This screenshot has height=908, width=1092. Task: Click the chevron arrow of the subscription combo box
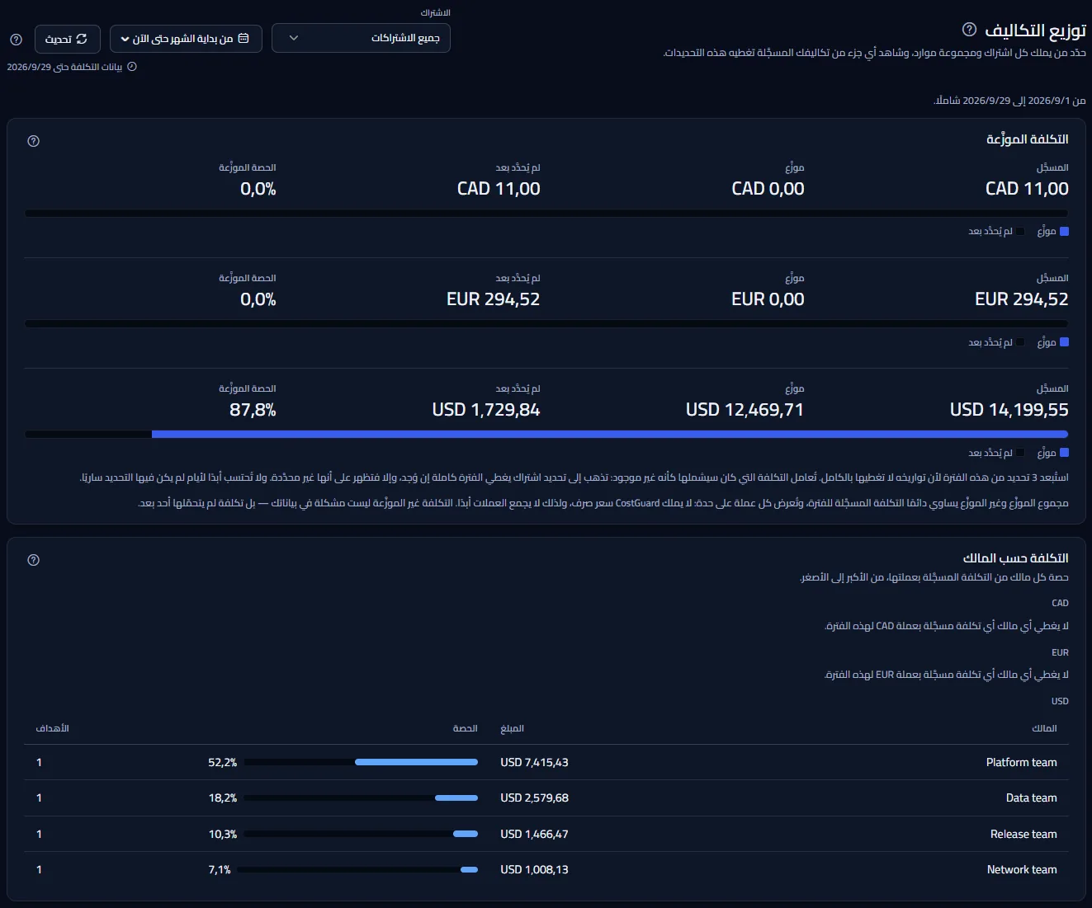(294, 38)
